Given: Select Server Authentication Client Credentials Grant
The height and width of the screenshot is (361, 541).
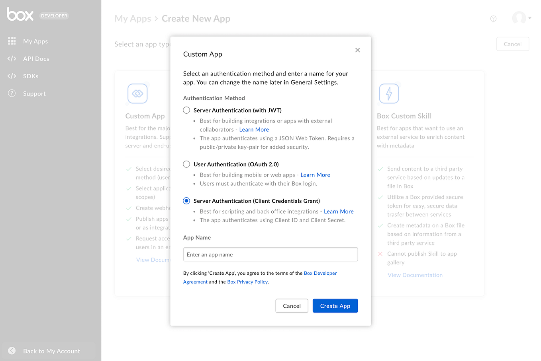Looking at the screenshot, I should (186, 201).
